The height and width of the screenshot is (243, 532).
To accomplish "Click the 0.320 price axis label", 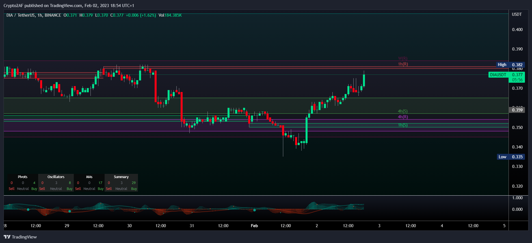I will coord(517,186).
